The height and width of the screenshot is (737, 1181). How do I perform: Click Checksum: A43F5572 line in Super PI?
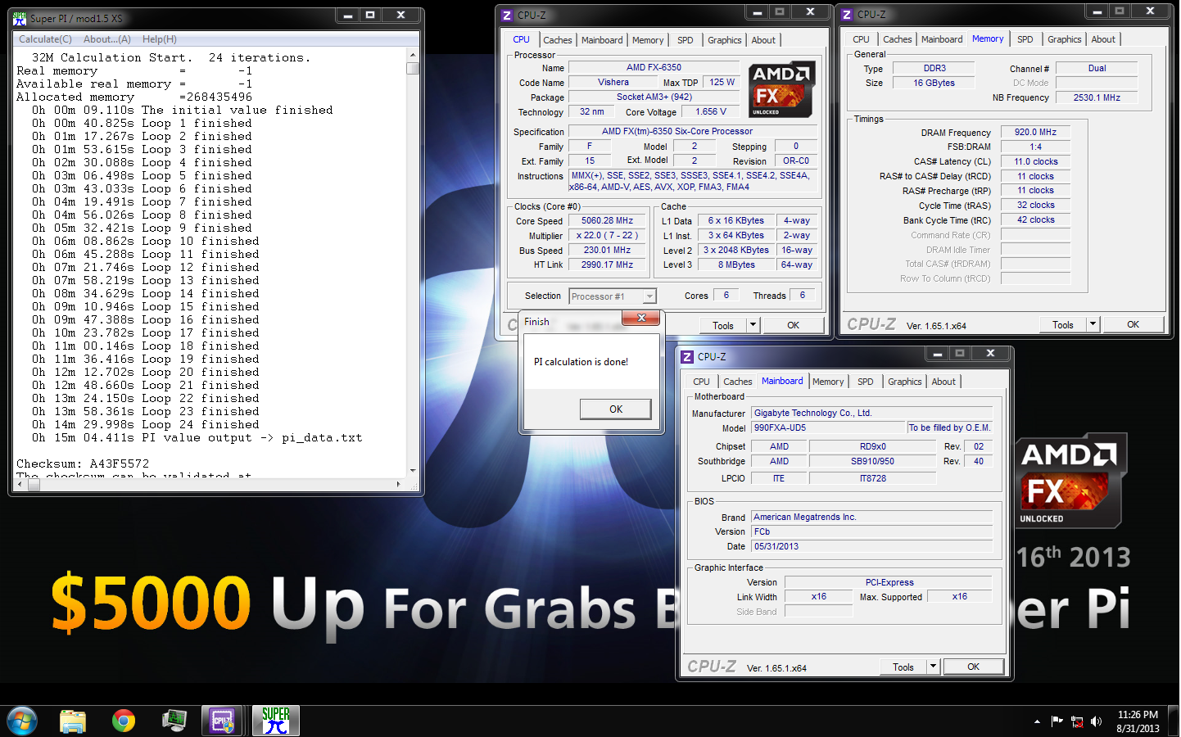[x=83, y=463]
